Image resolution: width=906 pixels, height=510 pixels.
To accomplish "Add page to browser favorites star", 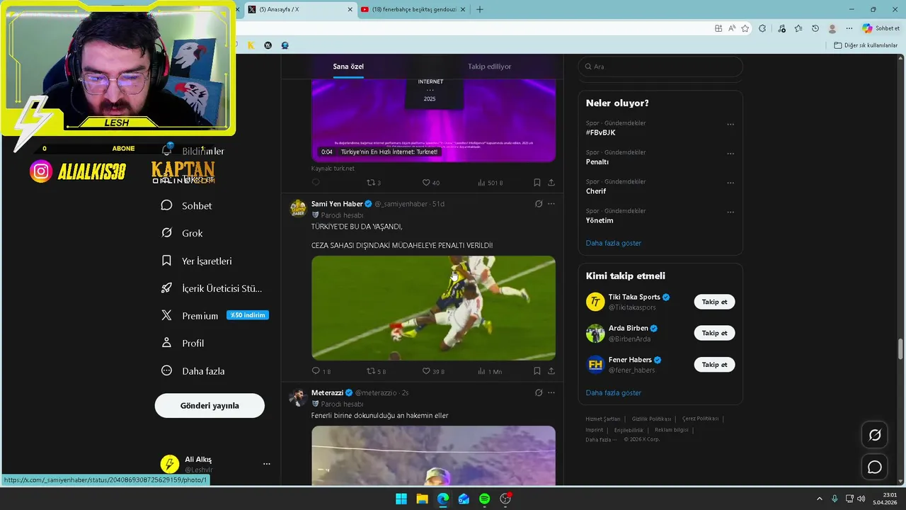I will click(x=745, y=28).
